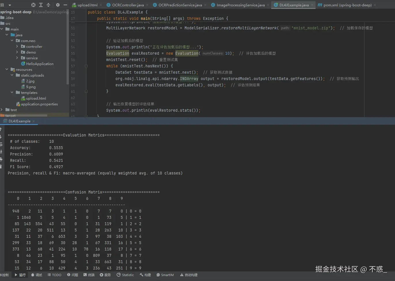Click the collapse all icon in project panel

coord(48,5)
